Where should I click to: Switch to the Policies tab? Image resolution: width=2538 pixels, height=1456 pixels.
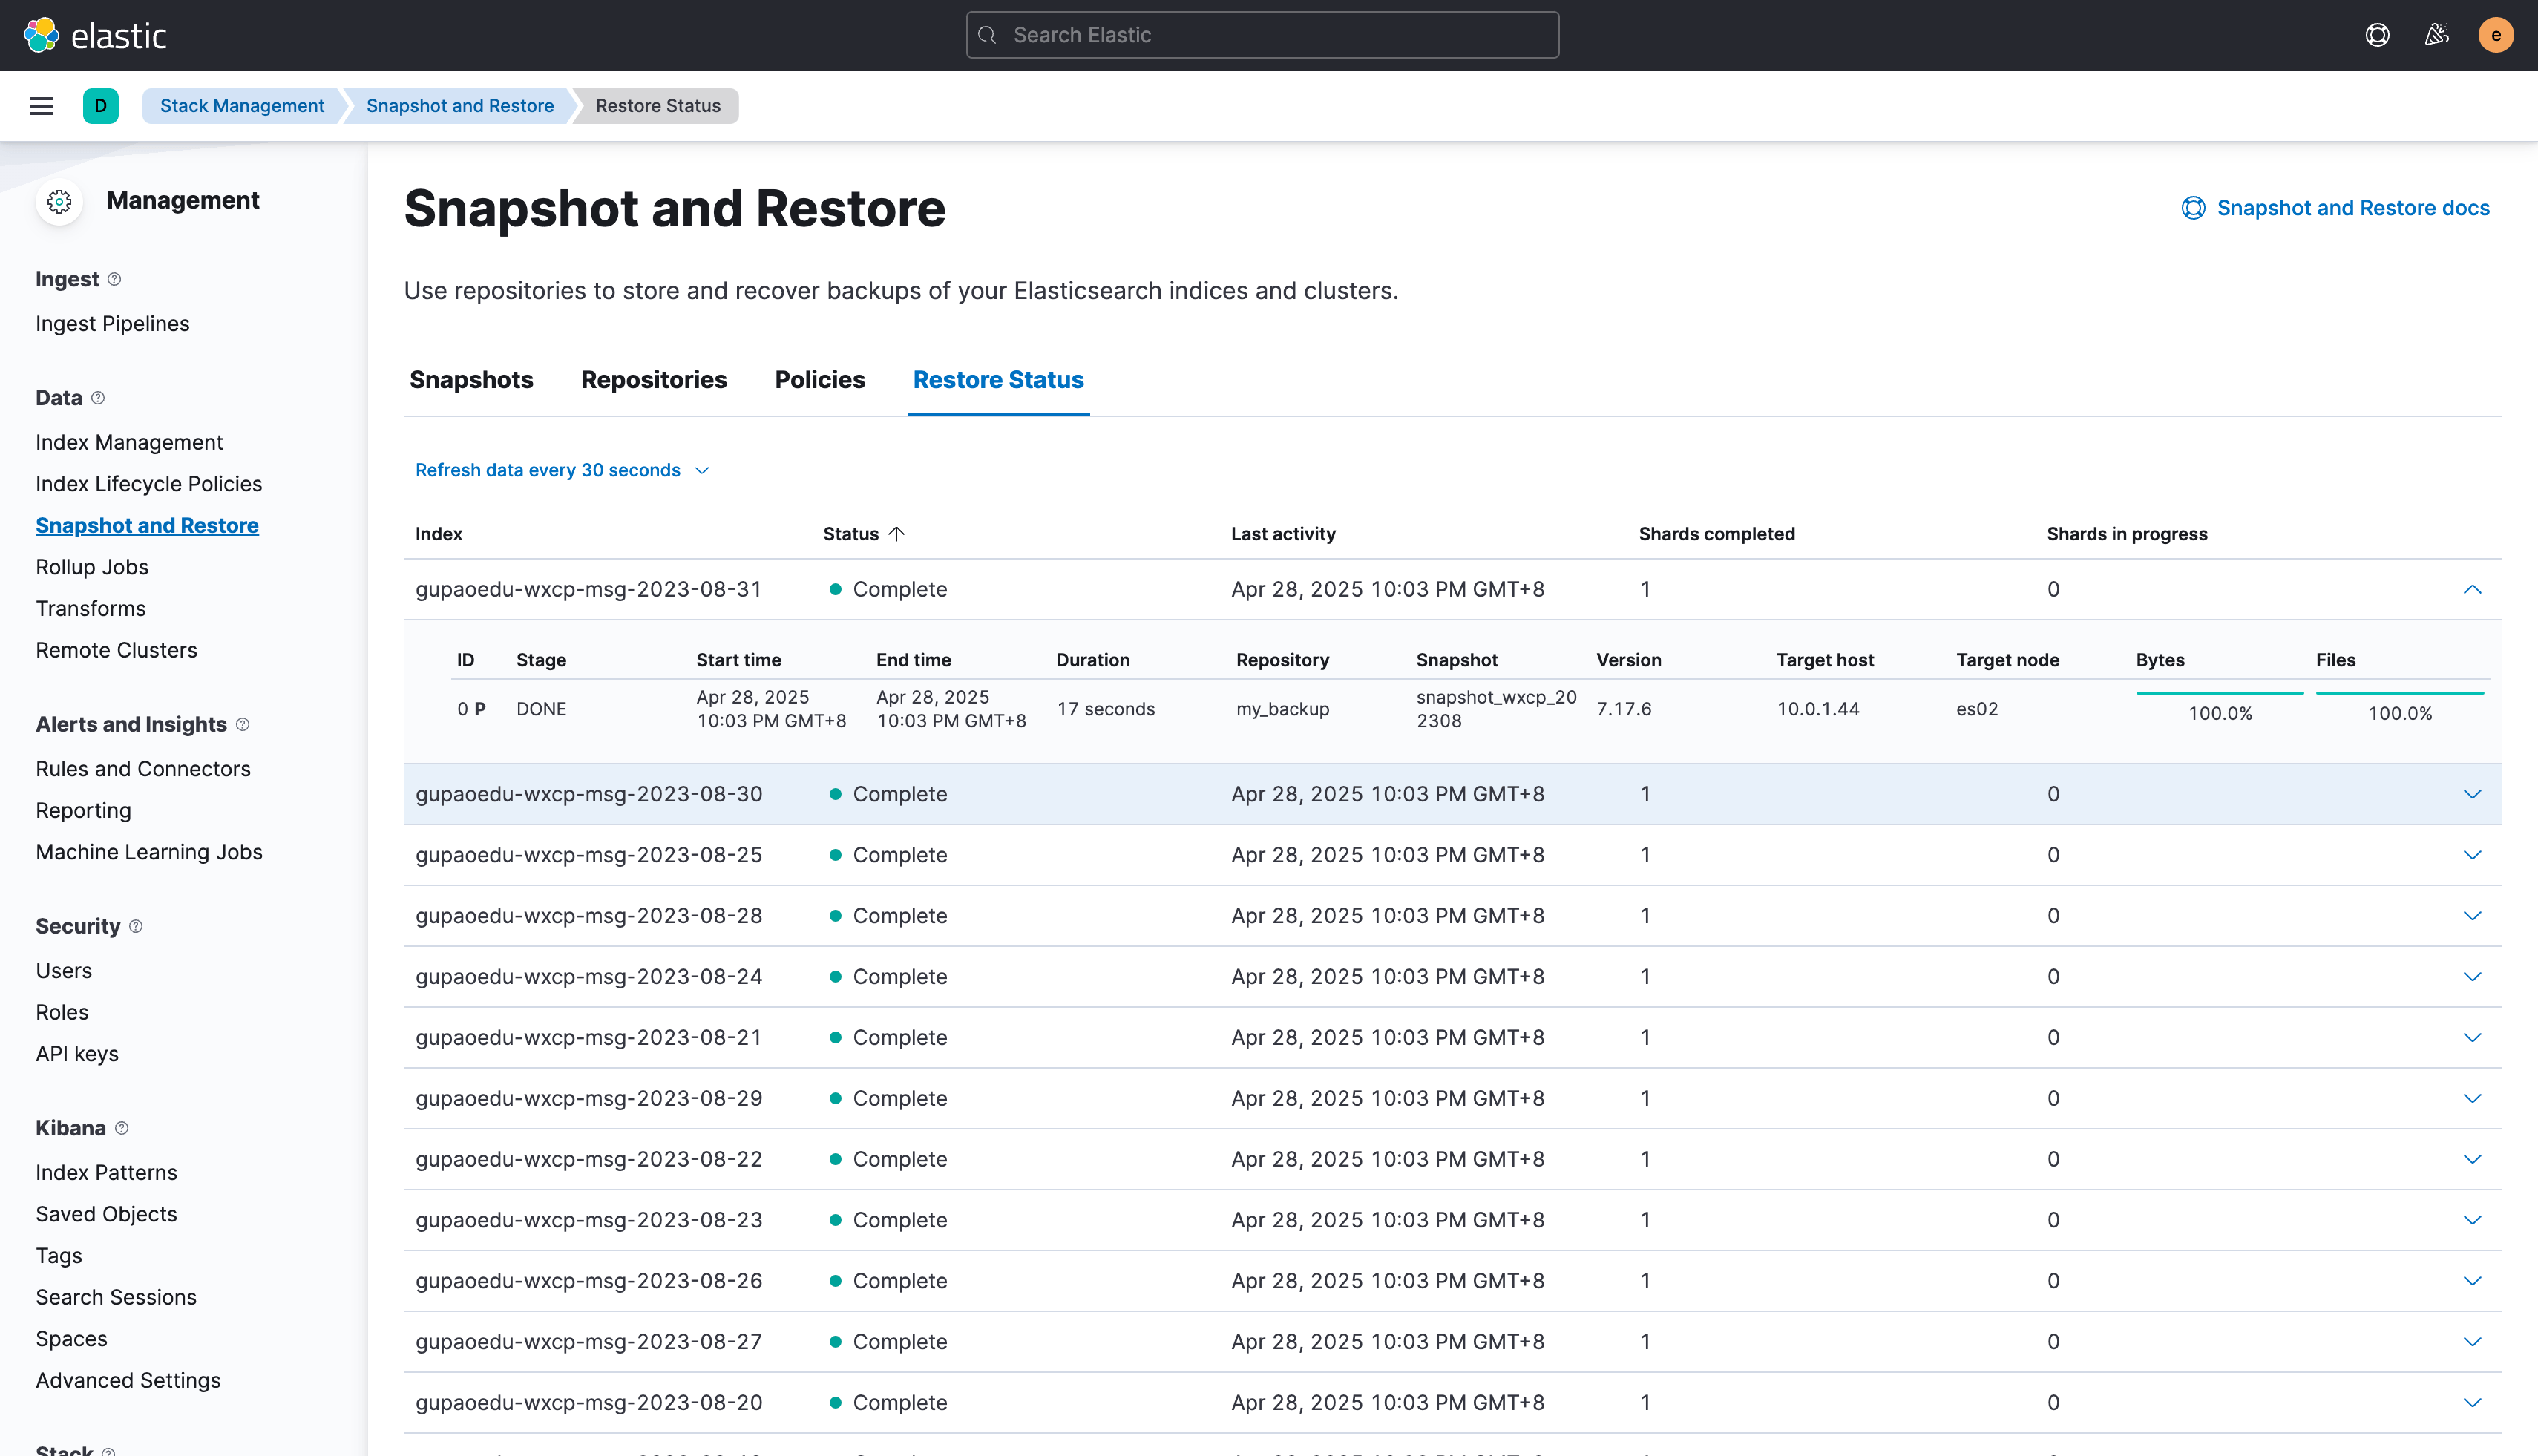point(820,380)
